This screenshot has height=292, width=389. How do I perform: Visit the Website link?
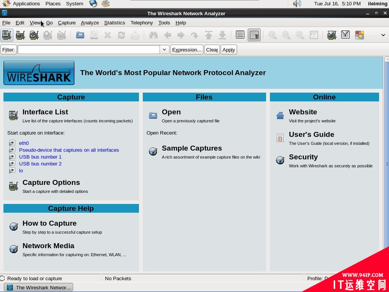click(303, 112)
